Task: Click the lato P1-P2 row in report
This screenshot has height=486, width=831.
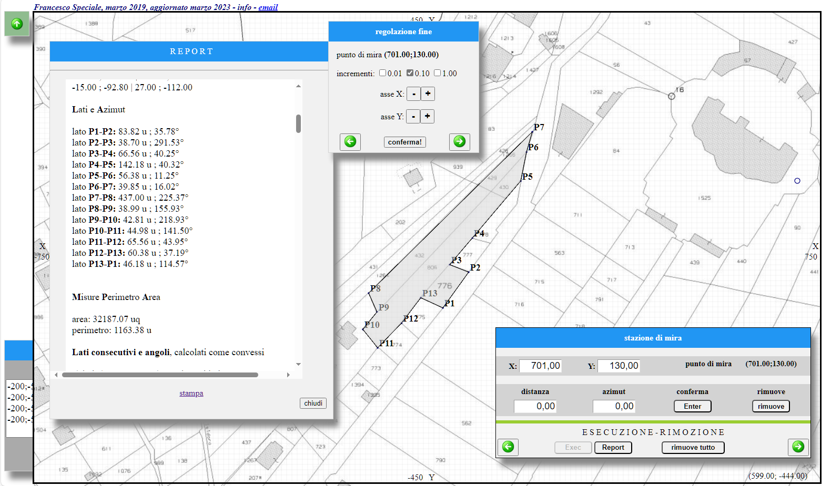Action: click(125, 131)
